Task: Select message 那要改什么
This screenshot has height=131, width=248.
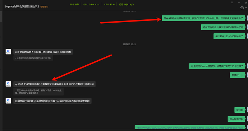Action: pyautogui.click(x=238, y=75)
